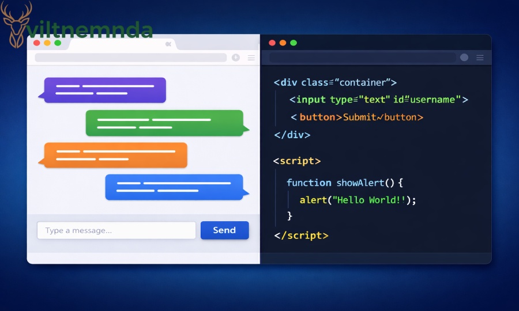Click the red close dot of light browser
The width and height of the screenshot is (519, 311).
[37, 43]
